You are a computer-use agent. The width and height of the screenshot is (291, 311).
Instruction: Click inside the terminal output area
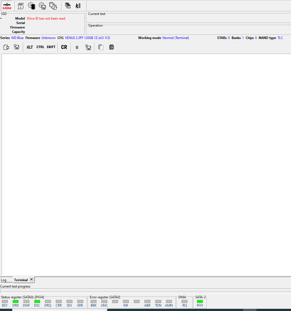[x=146, y=164]
